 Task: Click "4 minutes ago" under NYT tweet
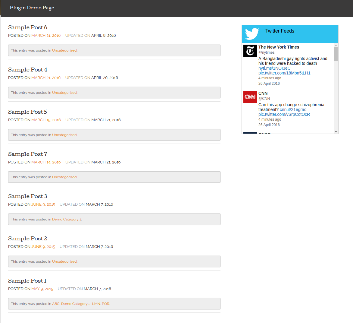click(x=270, y=78)
